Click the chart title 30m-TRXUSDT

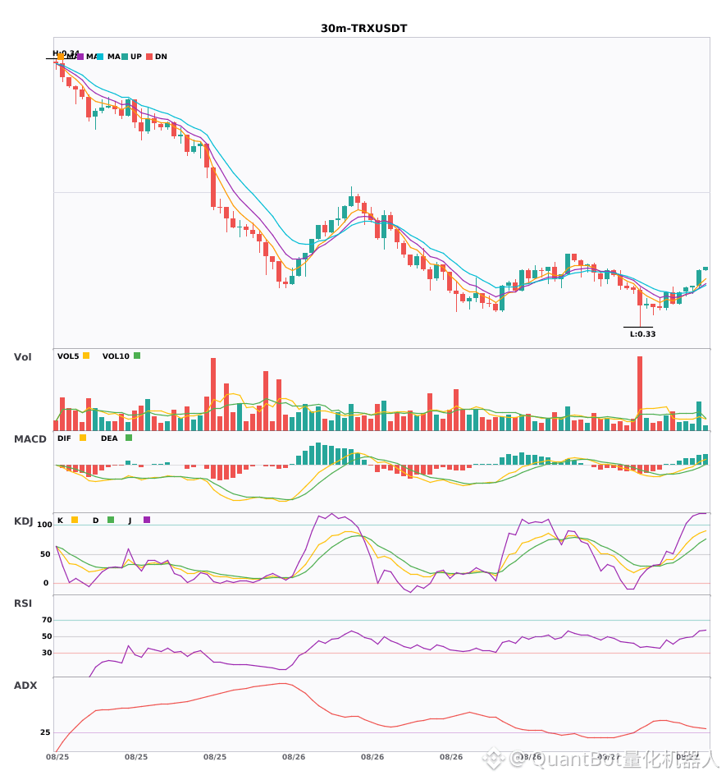click(x=363, y=29)
